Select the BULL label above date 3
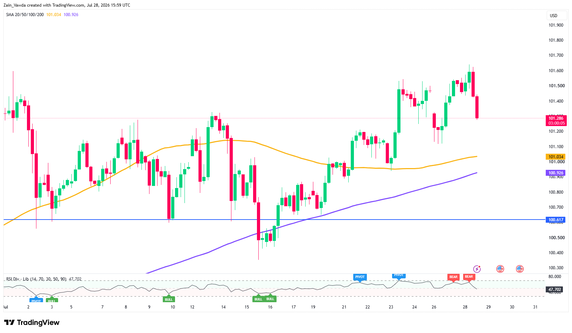Screen dimensions: 572x333 click(52, 300)
